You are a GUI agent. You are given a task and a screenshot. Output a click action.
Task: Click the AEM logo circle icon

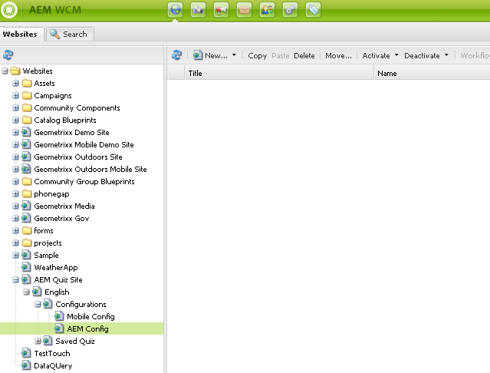8,10
